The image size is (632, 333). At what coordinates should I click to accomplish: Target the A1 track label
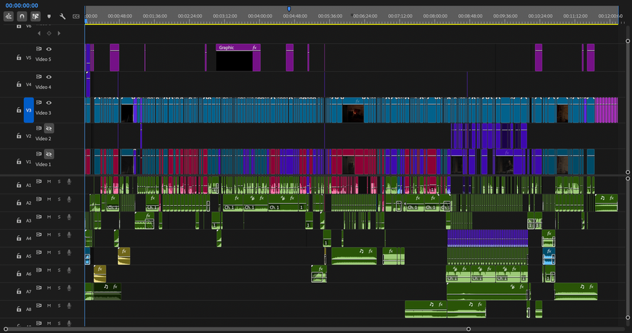(x=28, y=185)
